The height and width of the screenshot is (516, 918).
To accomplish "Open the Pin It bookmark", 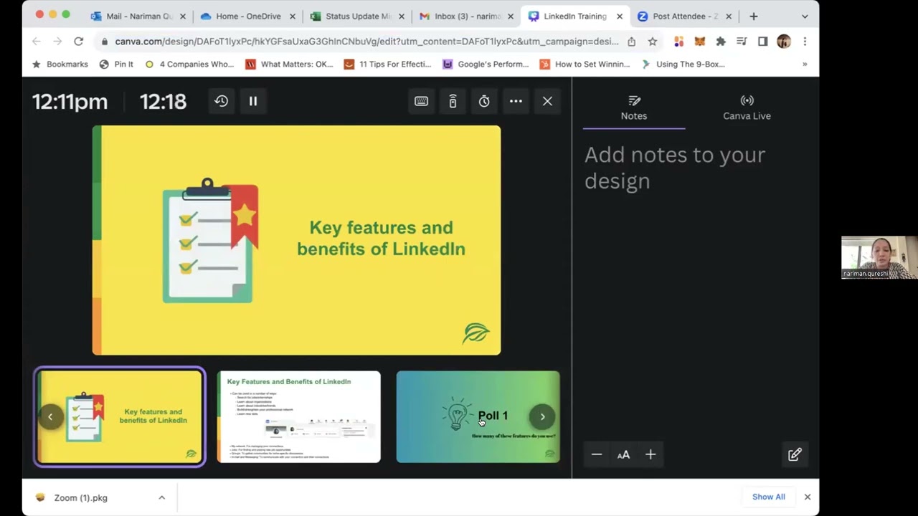I will click(x=116, y=64).
